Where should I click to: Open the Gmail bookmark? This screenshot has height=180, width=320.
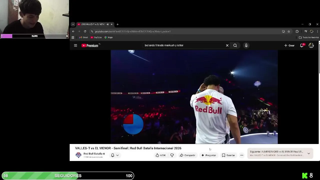pyautogui.click(x=83, y=37)
